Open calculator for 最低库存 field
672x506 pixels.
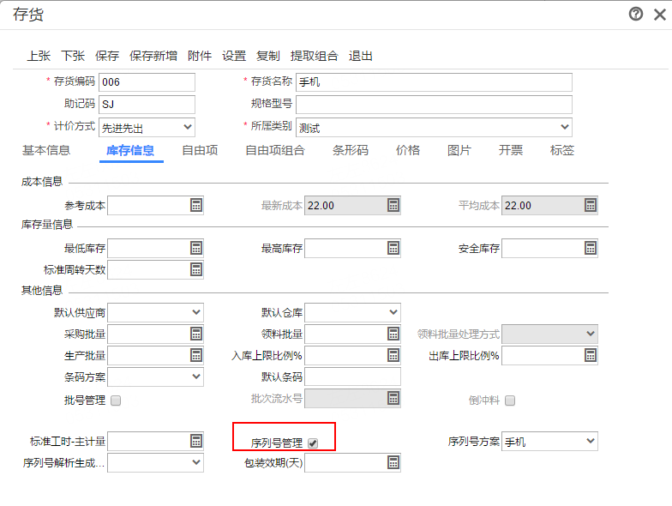click(196, 248)
